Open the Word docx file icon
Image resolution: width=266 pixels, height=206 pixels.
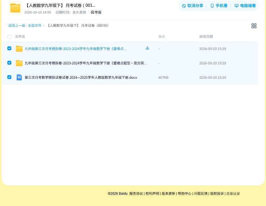[19, 77]
